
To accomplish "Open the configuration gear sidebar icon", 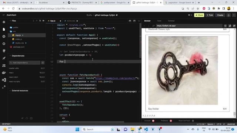I will (4, 44).
